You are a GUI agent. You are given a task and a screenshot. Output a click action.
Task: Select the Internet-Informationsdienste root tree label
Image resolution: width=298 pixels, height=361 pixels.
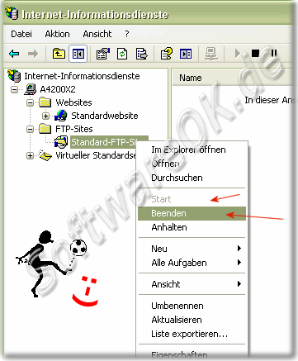coord(82,76)
